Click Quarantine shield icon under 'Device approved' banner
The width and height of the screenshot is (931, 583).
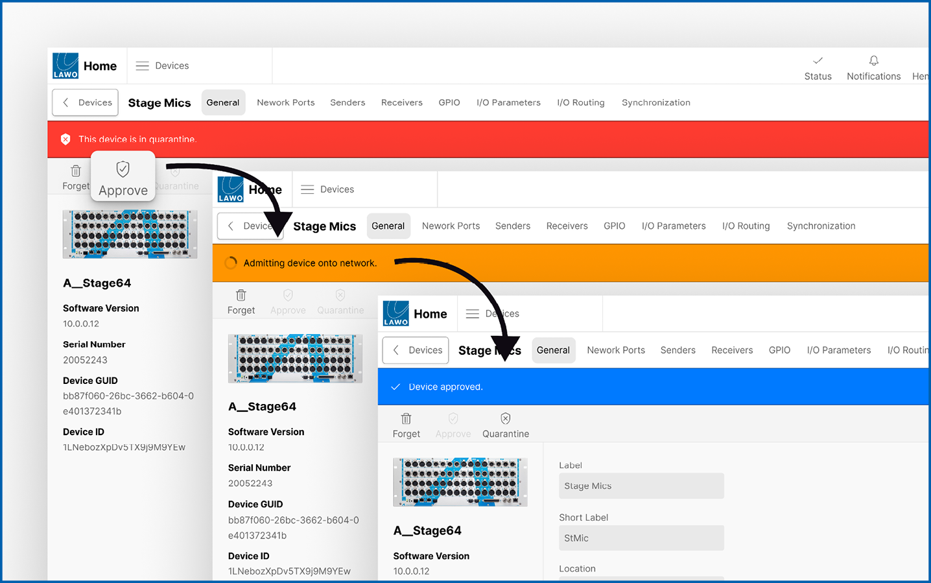click(x=505, y=419)
